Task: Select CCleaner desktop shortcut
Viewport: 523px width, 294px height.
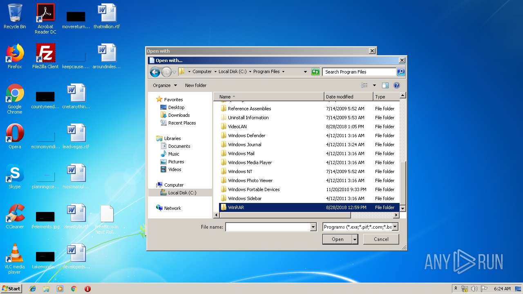Action: pyautogui.click(x=15, y=216)
